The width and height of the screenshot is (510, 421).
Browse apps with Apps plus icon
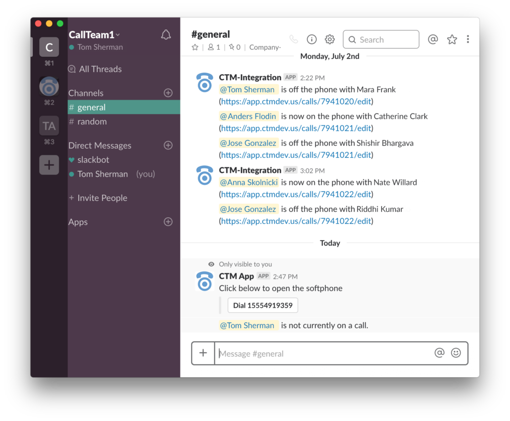coord(168,222)
